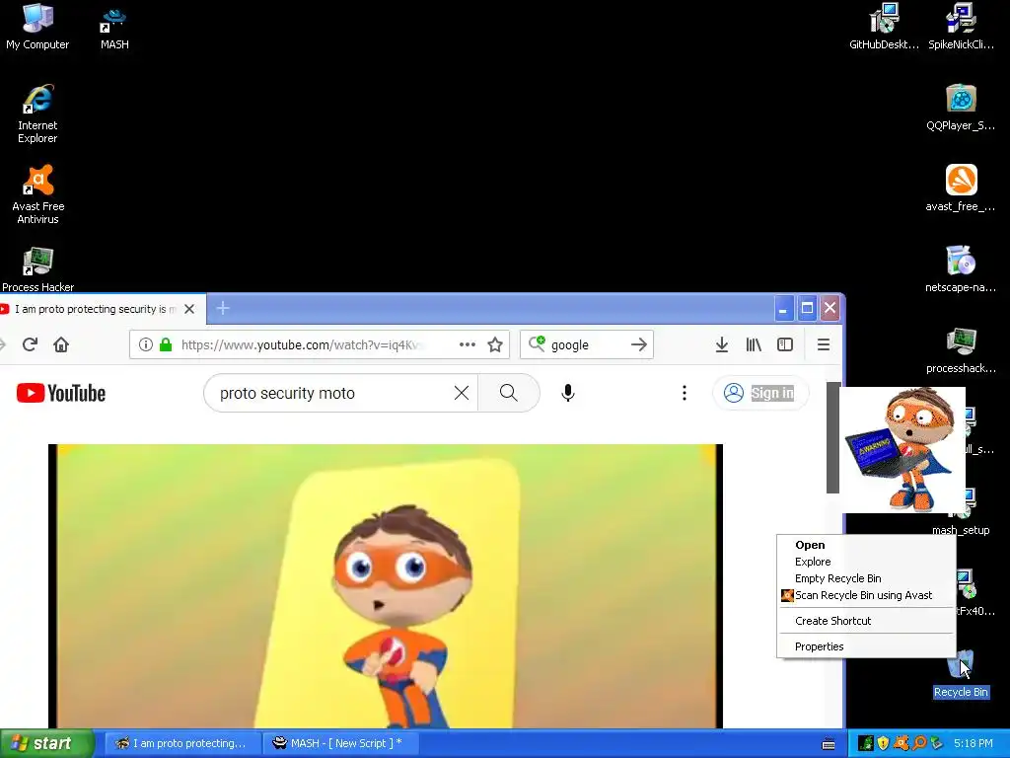This screenshot has height=758, width=1010.
Task: Select the QQPlayer setup icon
Action: 961,108
